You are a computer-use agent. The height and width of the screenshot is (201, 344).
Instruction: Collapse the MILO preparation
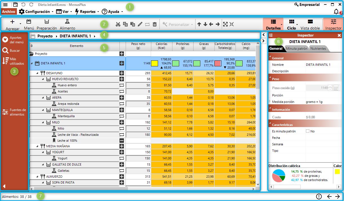pyautogui.click(x=43, y=123)
